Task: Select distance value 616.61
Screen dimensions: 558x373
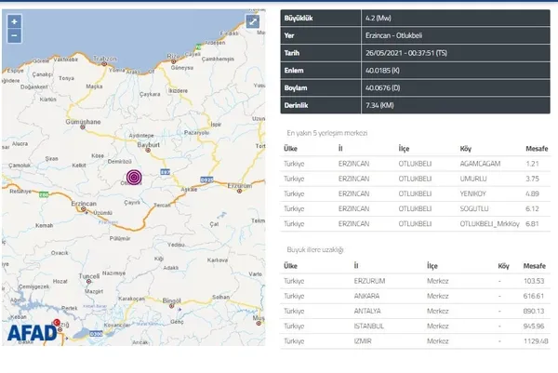Action: (x=534, y=296)
